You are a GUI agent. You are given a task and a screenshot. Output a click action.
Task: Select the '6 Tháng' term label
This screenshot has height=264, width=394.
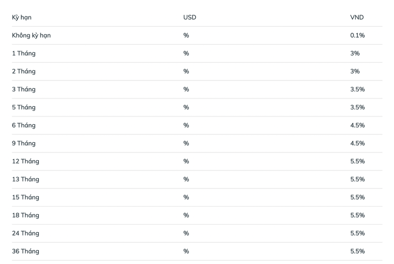pos(24,125)
